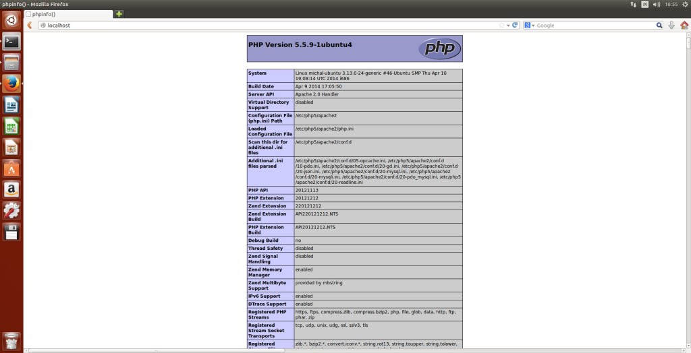Select the "Apache 2.0 Handler" value
This screenshot has height=353, width=691.
point(317,94)
